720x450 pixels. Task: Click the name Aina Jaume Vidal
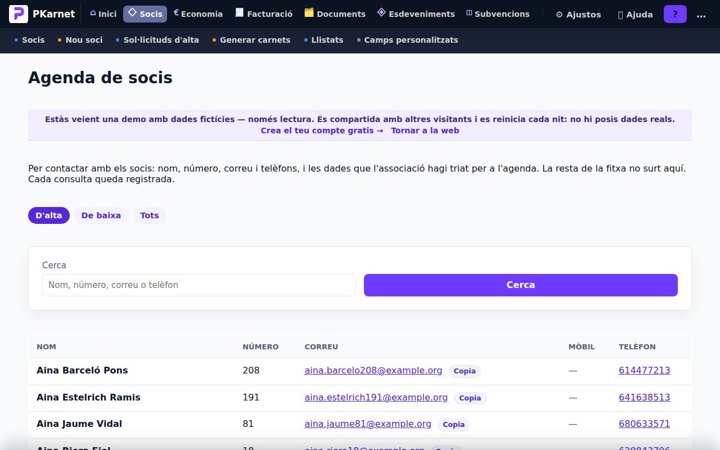(x=79, y=424)
